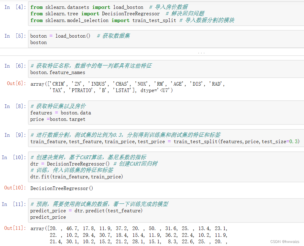Image resolution: width=304 pixels, height=246 pixels.
Task: Click the In [9] train_test_split code cell
Action: [166, 138]
